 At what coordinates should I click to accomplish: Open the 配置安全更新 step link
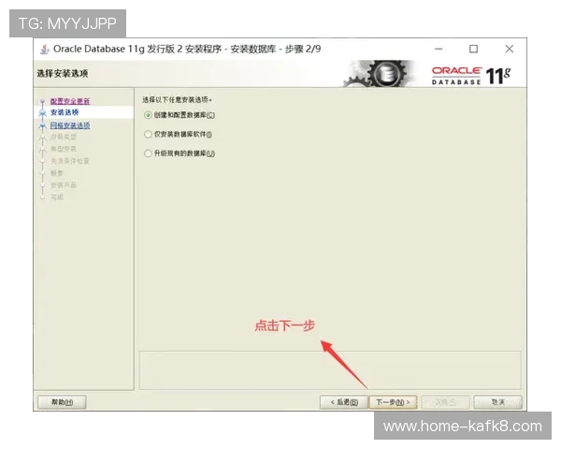coord(70,101)
